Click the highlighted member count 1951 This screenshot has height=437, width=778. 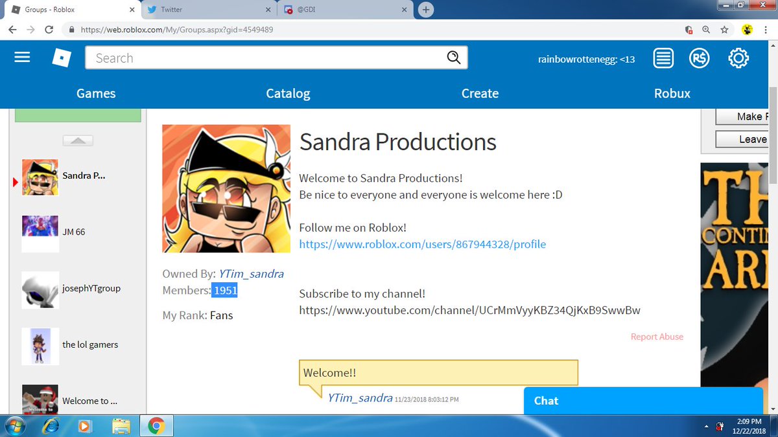[225, 291]
